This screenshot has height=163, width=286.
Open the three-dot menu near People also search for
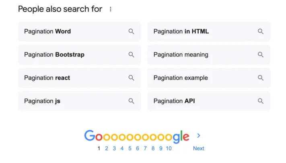111,9
